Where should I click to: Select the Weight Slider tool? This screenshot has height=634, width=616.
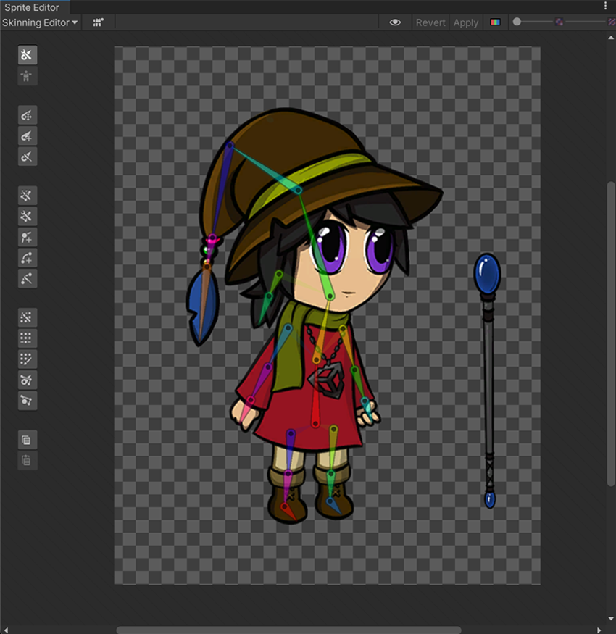[27, 338]
